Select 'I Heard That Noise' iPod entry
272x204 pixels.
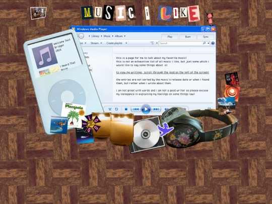(68, 66)
